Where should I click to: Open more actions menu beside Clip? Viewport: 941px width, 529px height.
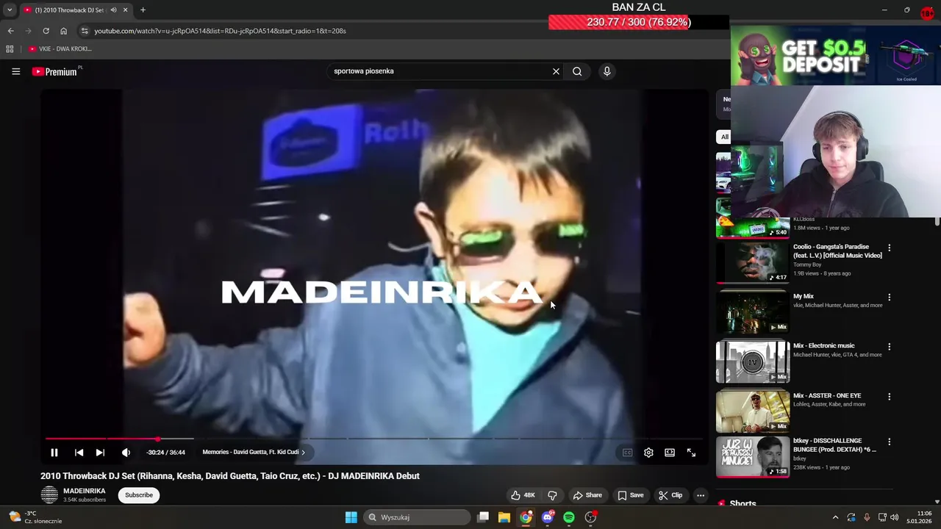pyautogui.click(x=701, y=495)
